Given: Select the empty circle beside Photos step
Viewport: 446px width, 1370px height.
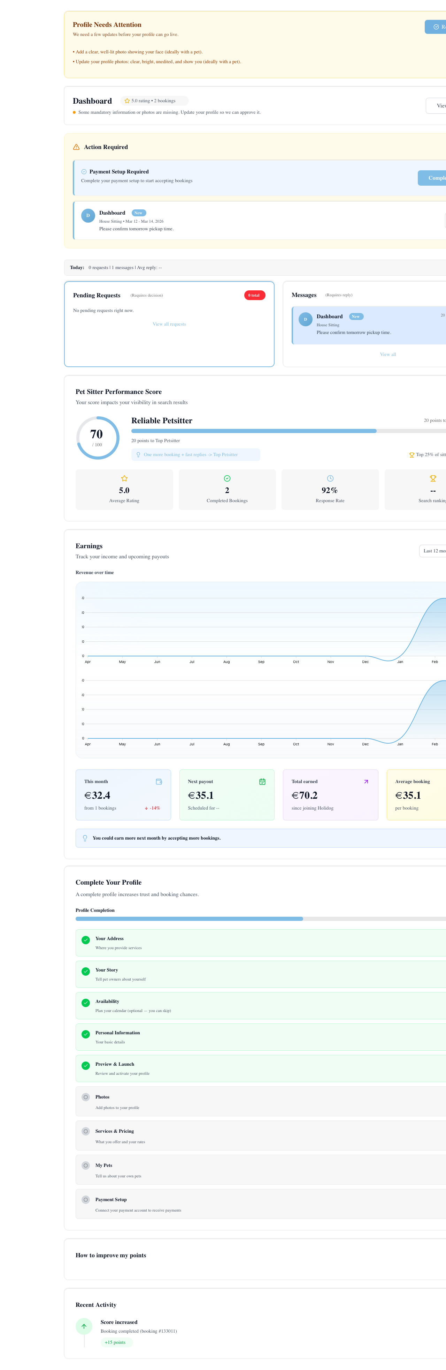Looking at the screenshot, I should pos(85,1097).
